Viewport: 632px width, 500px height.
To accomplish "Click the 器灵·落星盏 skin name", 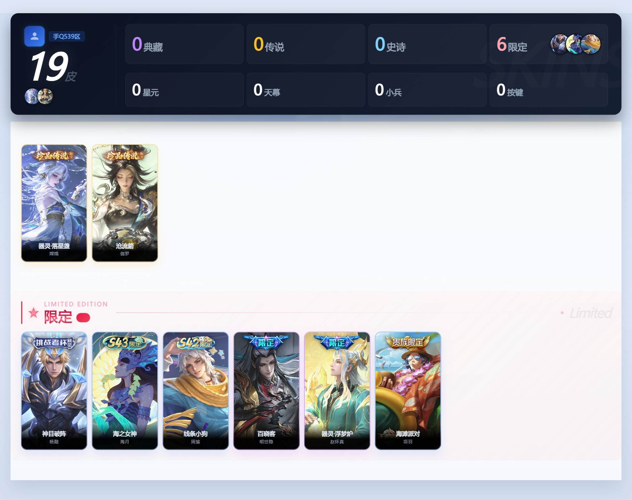I will 54,246.
